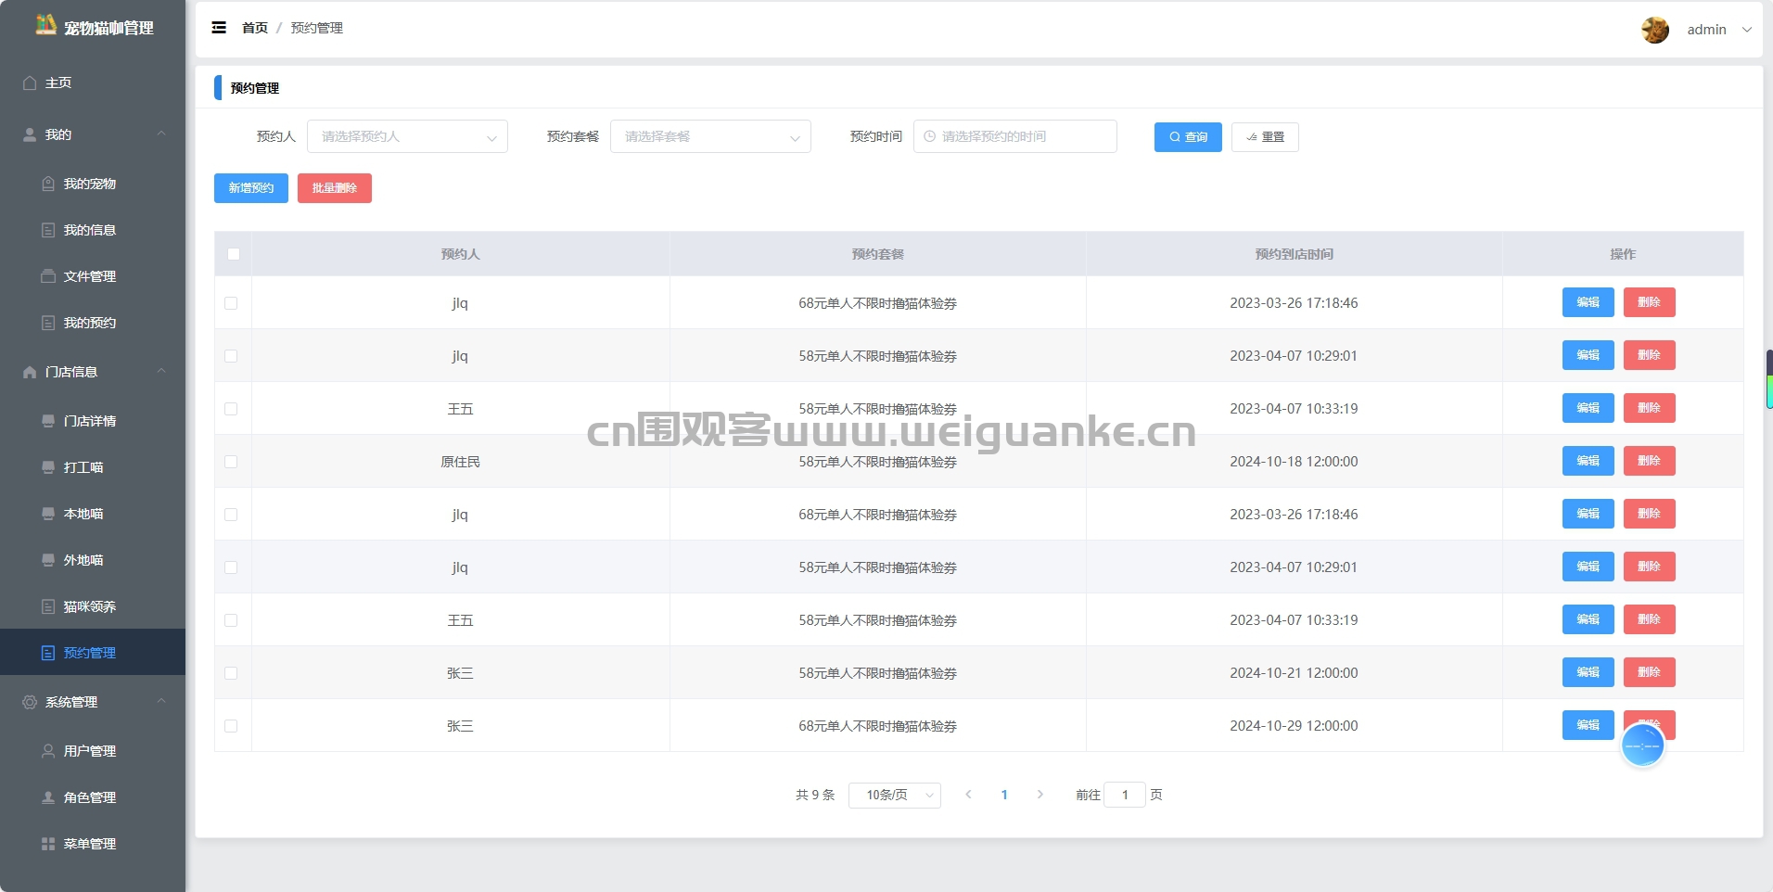The image size is (1773, 892).
Task: Expand the 10条/页 page size dropdown
Action: (894, 795)
